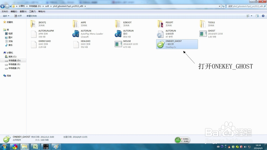Open the 组织 dropdown menu
This screenshot has height=150, width=267.
pos(6,16)
